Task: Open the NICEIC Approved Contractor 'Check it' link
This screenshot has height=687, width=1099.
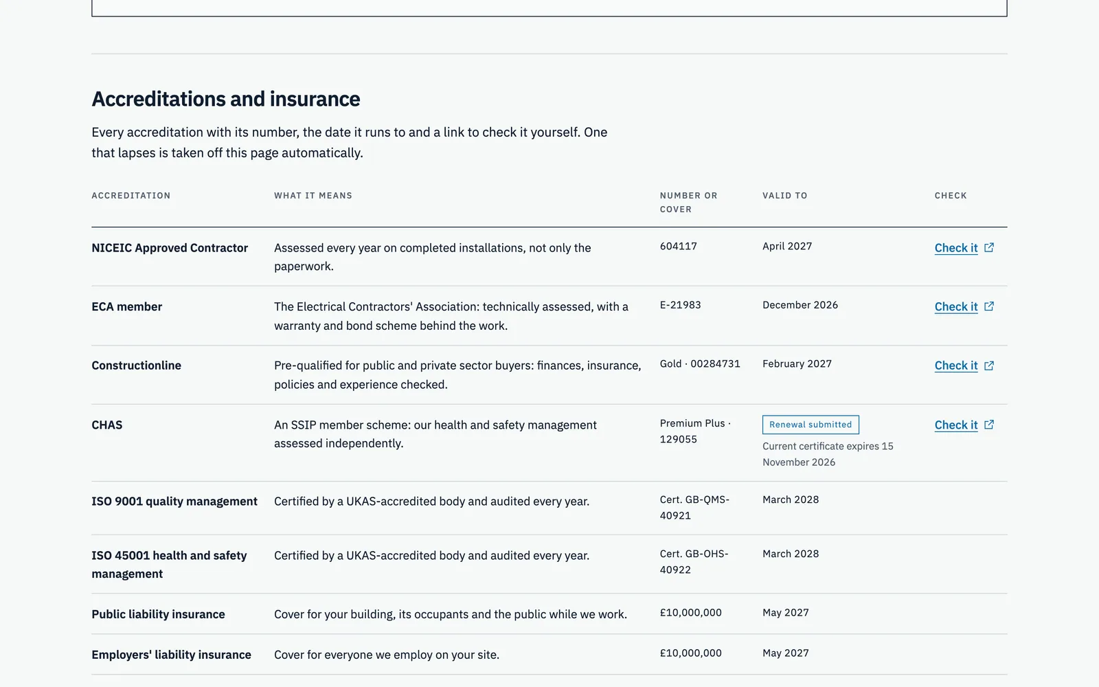Action: pos(964,248)
